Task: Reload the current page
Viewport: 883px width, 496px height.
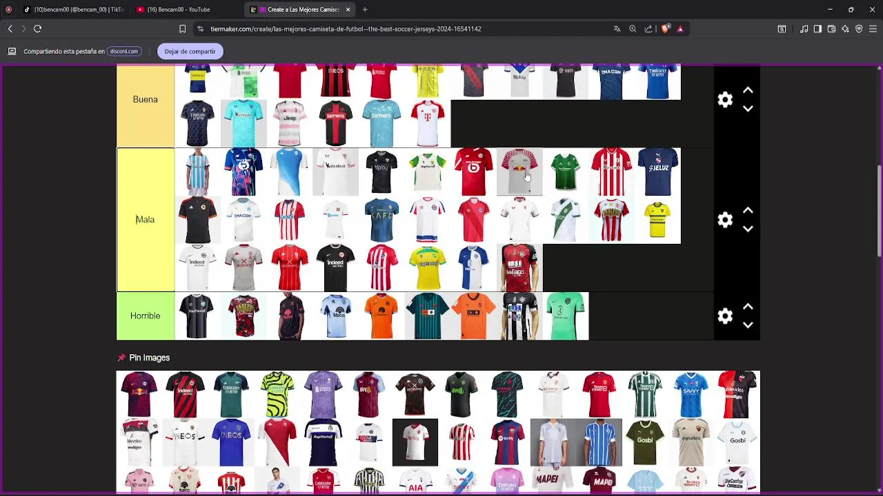Action: tap(38, 29)
